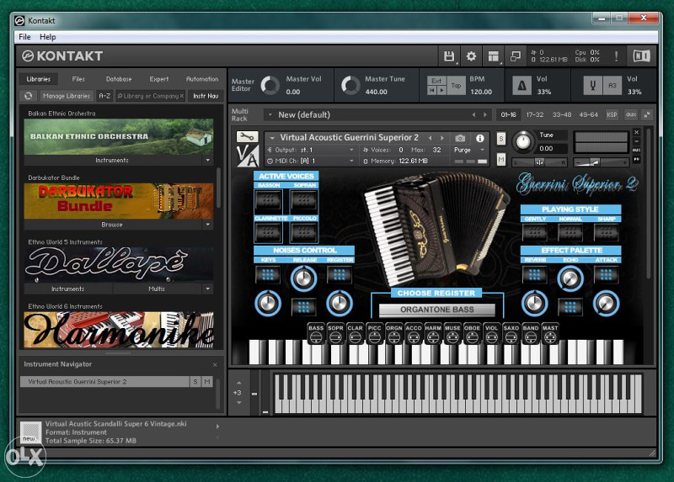Open the KSP multi script editor
Image resolution: width=674 pixels, height=482 pixels.
click(x=612, y=115)
